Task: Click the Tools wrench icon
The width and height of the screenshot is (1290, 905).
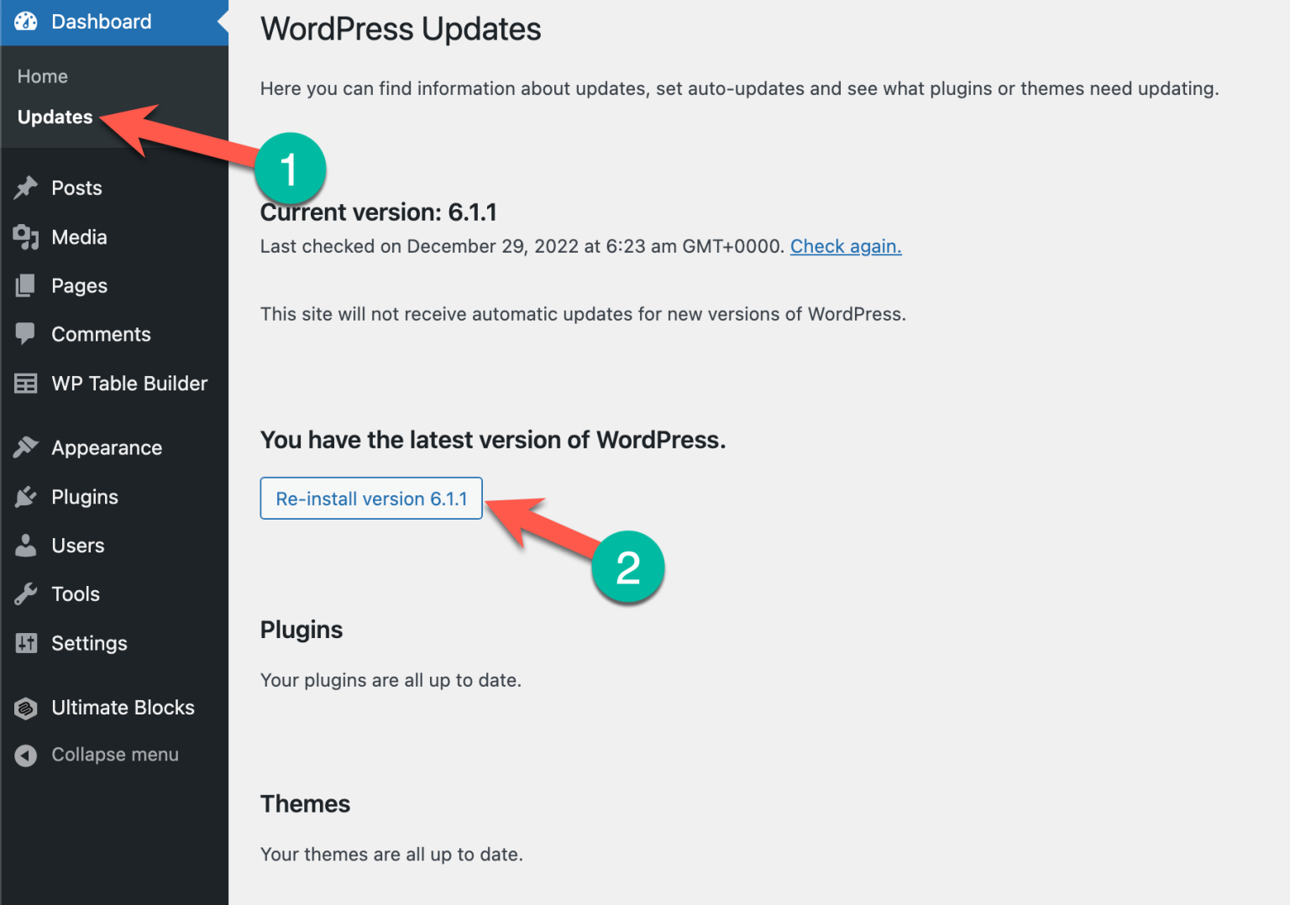Action: [26, 594]
